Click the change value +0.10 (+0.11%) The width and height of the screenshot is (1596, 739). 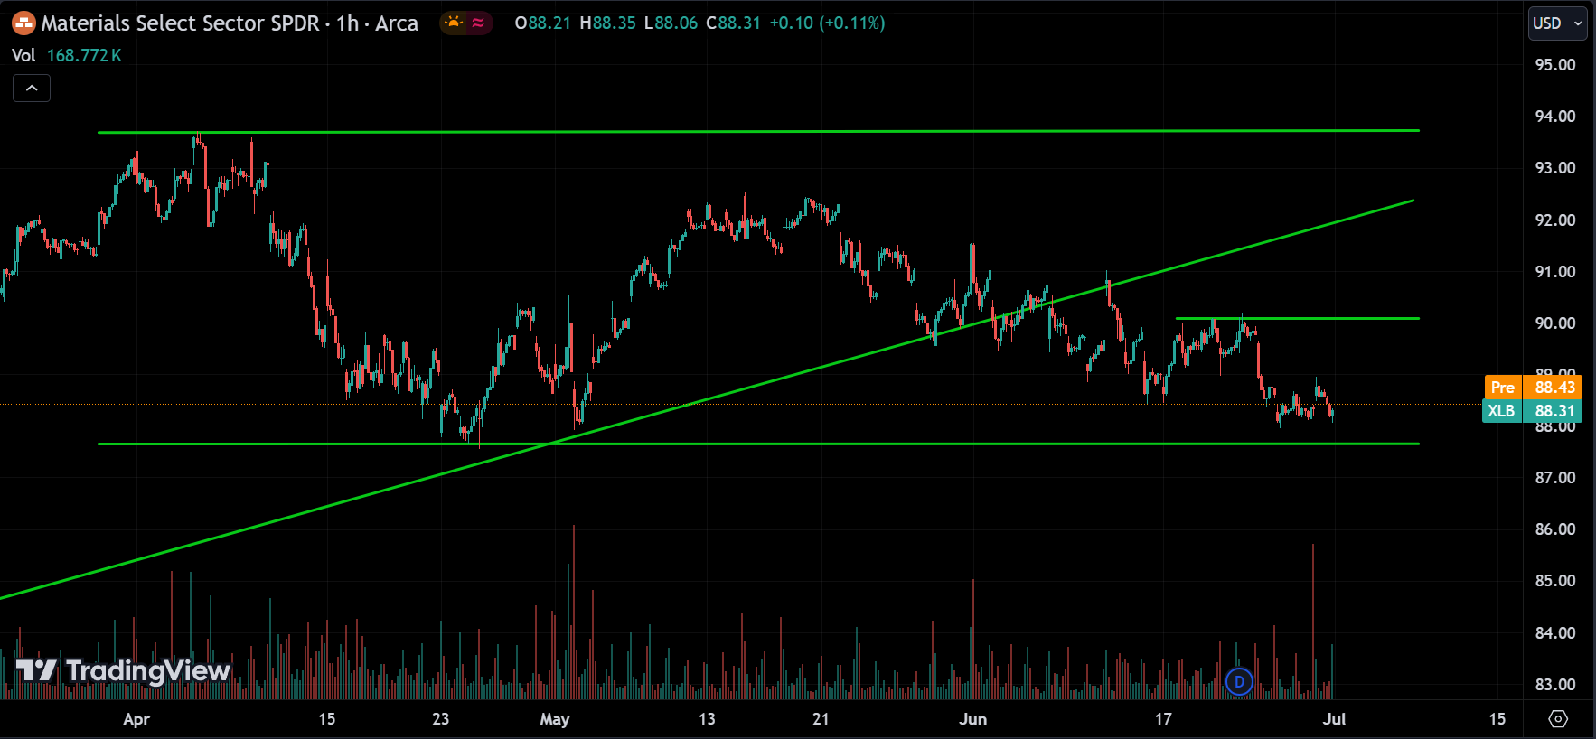(x=827, y=23)
